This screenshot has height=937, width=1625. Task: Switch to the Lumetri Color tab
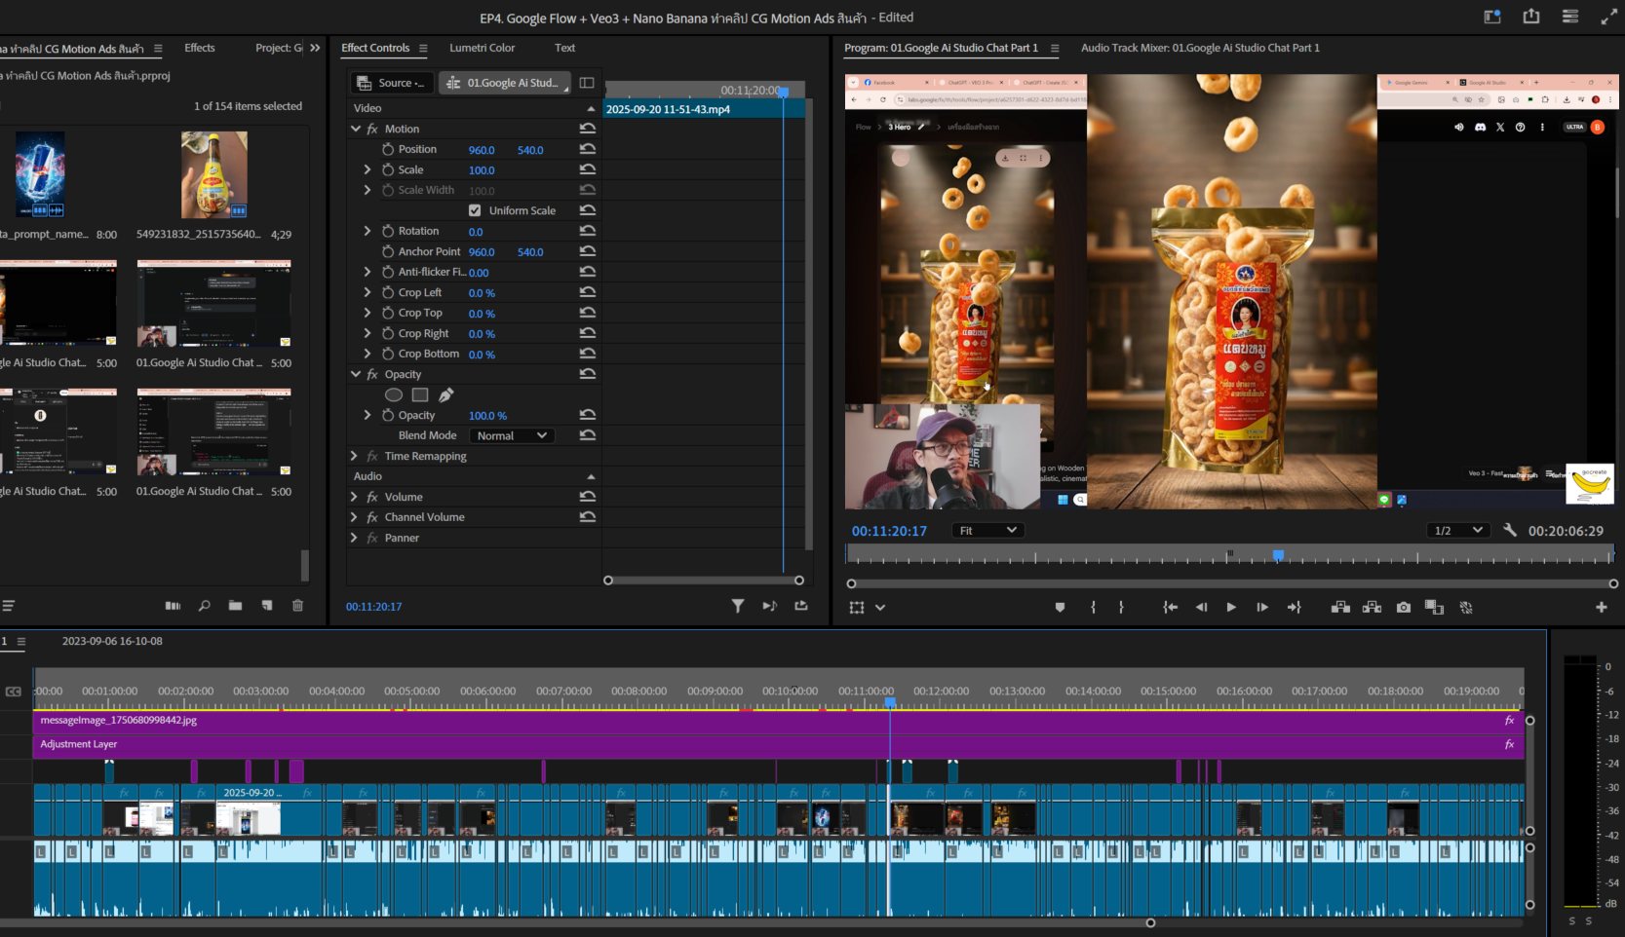(482, 48)
